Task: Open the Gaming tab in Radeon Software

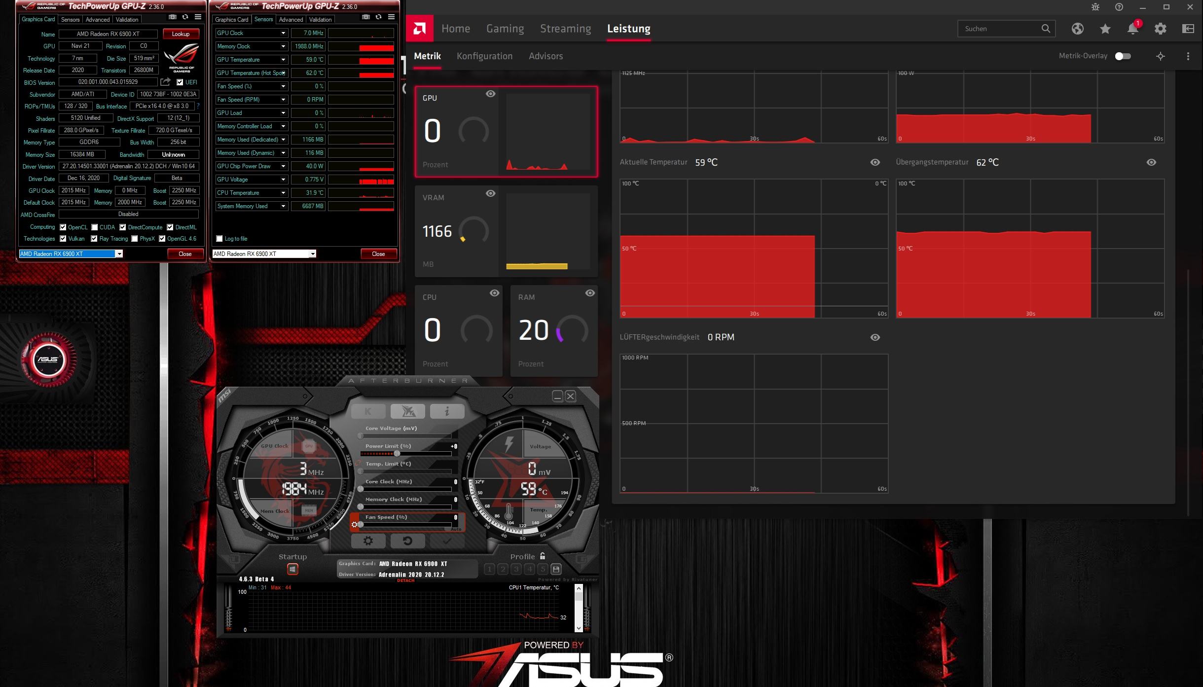Action: coord(505,29)
